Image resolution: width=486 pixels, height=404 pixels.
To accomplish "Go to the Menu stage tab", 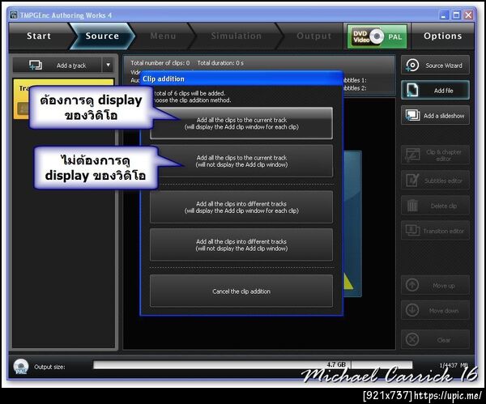I will click(163, 36).
